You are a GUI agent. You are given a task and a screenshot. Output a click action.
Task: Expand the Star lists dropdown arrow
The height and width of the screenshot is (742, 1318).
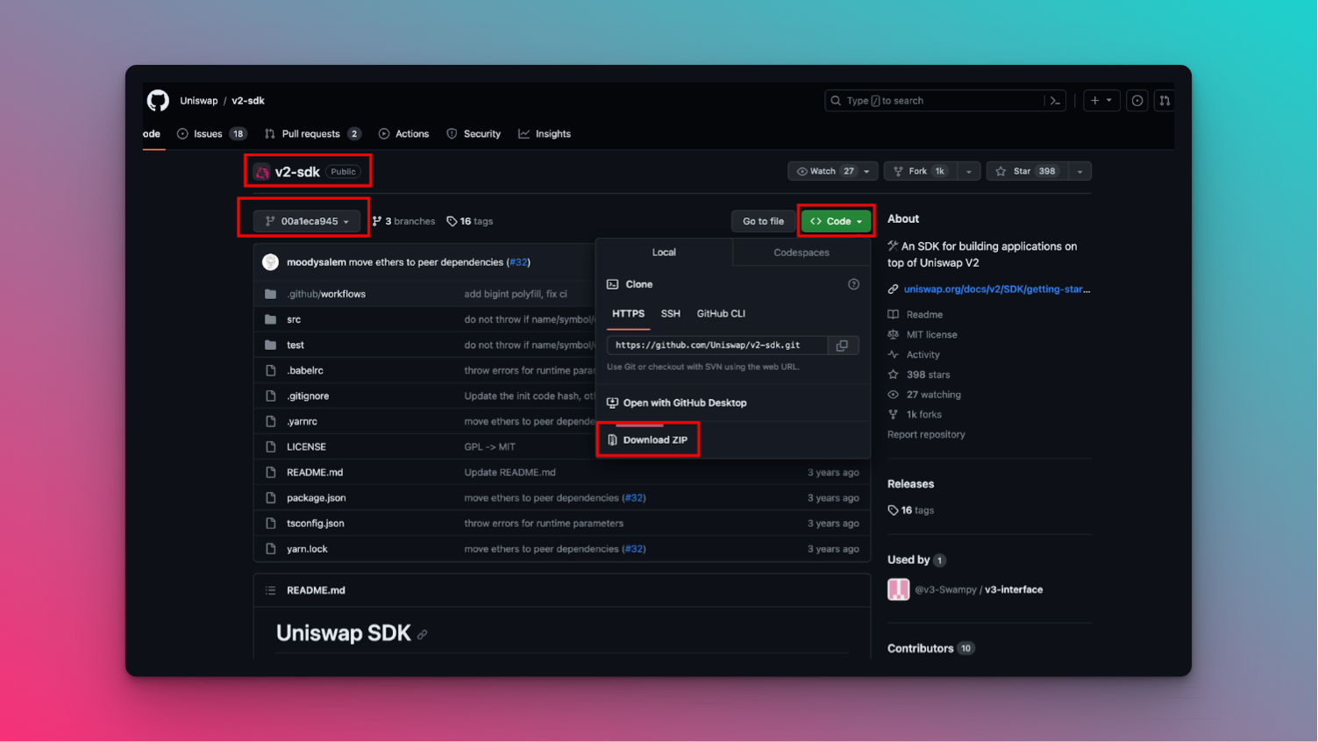[x=1079, y=172]
